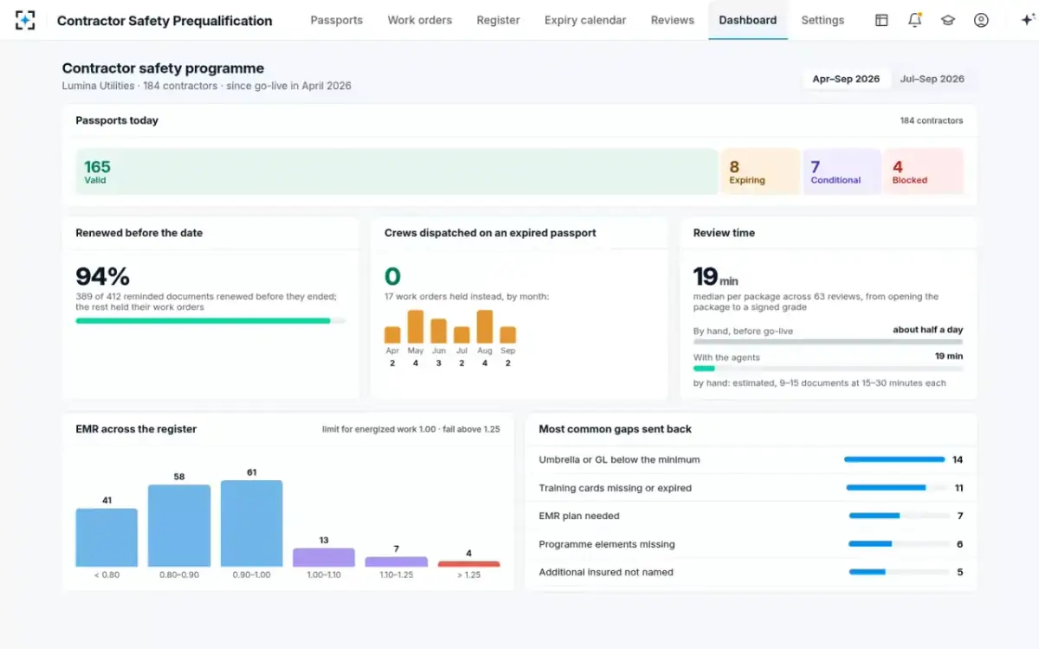Click 'Umbrella or GL below the minimum' row
This screenshot has width=1039, height=649.
tap(752, 459)
